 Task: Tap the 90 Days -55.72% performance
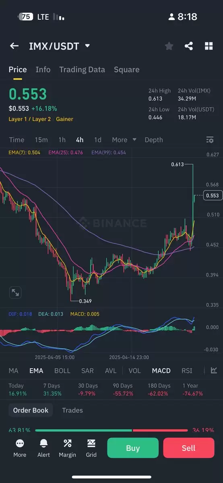123,390
